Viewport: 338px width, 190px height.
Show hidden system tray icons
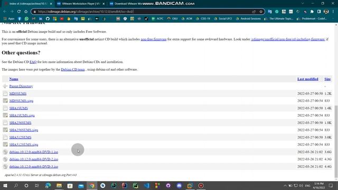pyautogui.click(x=285, y=185)
